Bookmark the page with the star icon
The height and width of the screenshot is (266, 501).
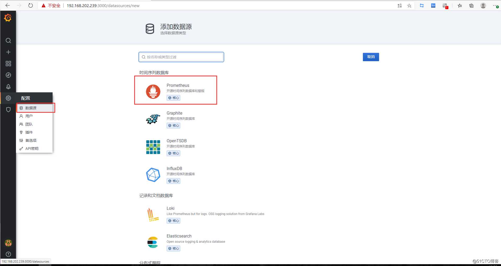409,5
